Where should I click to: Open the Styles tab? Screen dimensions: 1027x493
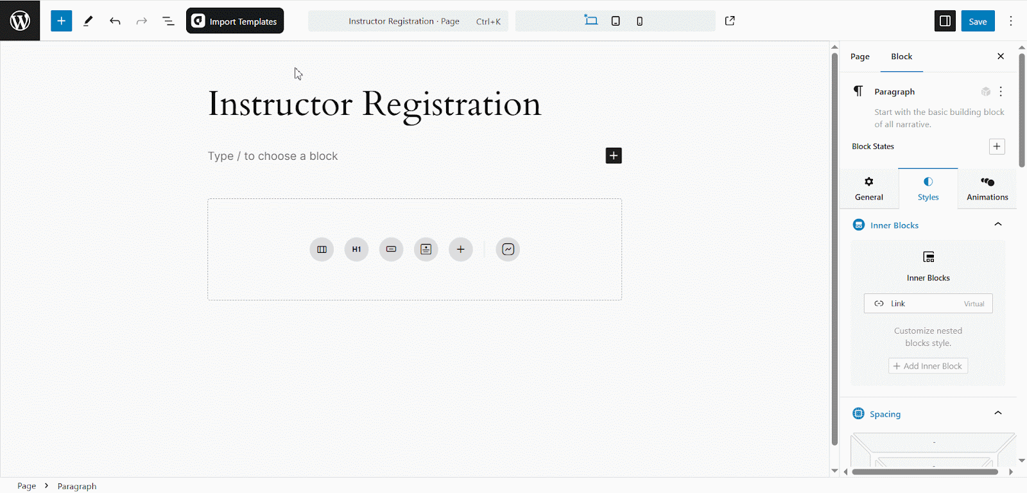click(928, 189)
